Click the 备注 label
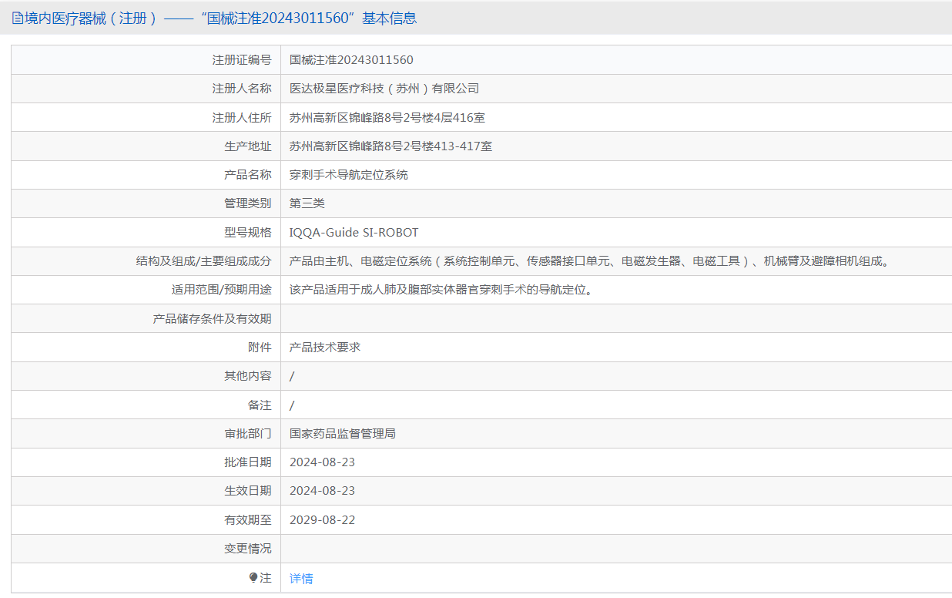952x598 pixels. coord(260,405)
